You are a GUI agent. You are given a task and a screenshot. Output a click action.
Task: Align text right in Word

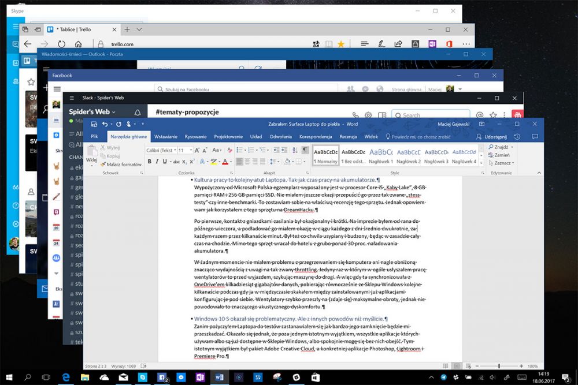pyautogui.click(x=255, y=162)
